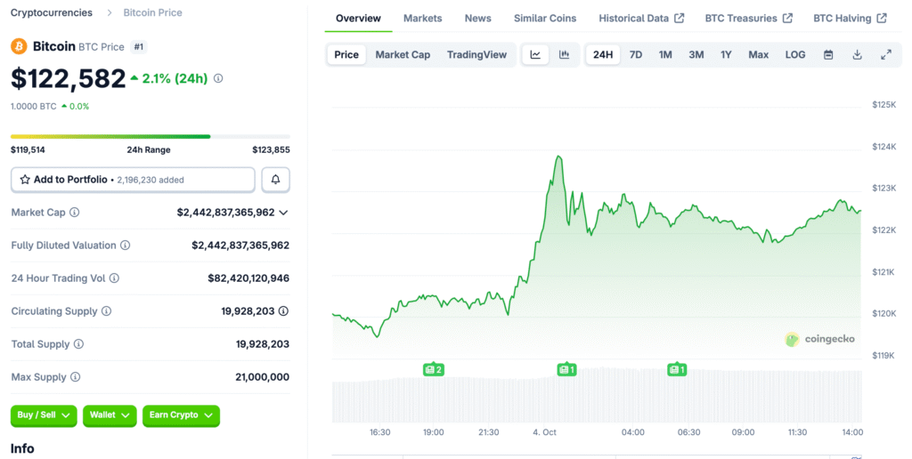Open the Buy / Sell dropdown
The image size is (912, 459).
[44, 415]
